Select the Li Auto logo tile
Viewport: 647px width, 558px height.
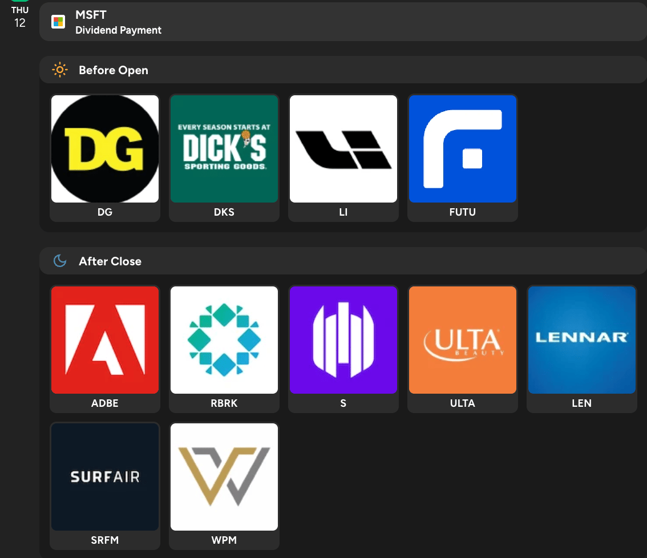[x=343, y=149]
